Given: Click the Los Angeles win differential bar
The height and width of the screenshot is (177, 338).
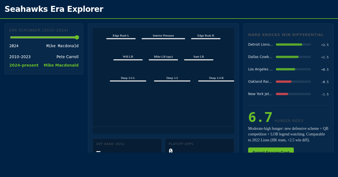Looking at the screenshot, I should click(x=293, y=69).
